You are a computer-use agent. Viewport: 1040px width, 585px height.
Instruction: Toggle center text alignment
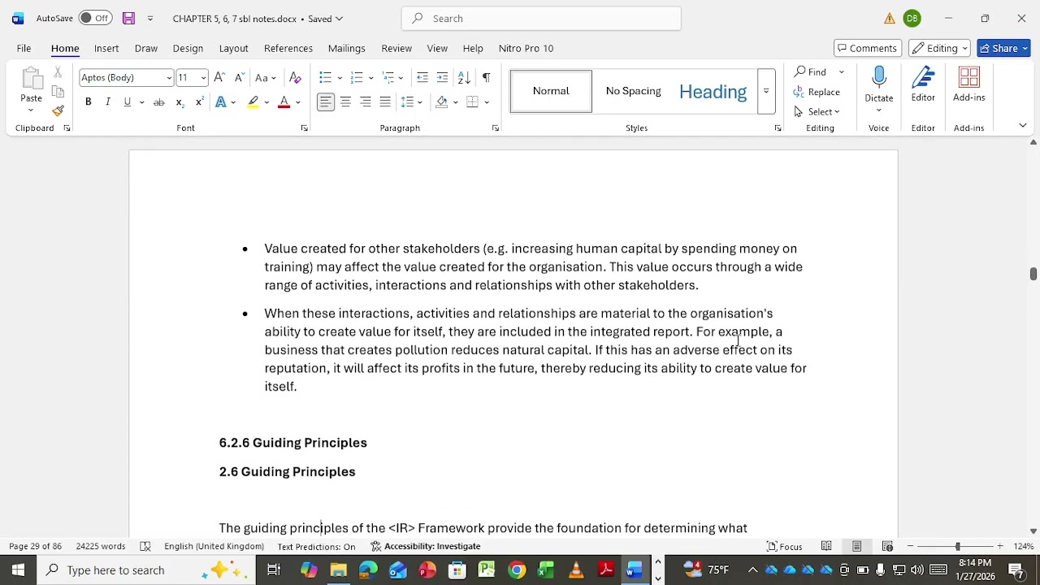pos(345,102)
